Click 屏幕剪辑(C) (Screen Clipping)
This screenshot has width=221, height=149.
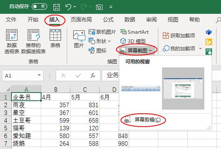pyautogui.click(x=142, y=120)
